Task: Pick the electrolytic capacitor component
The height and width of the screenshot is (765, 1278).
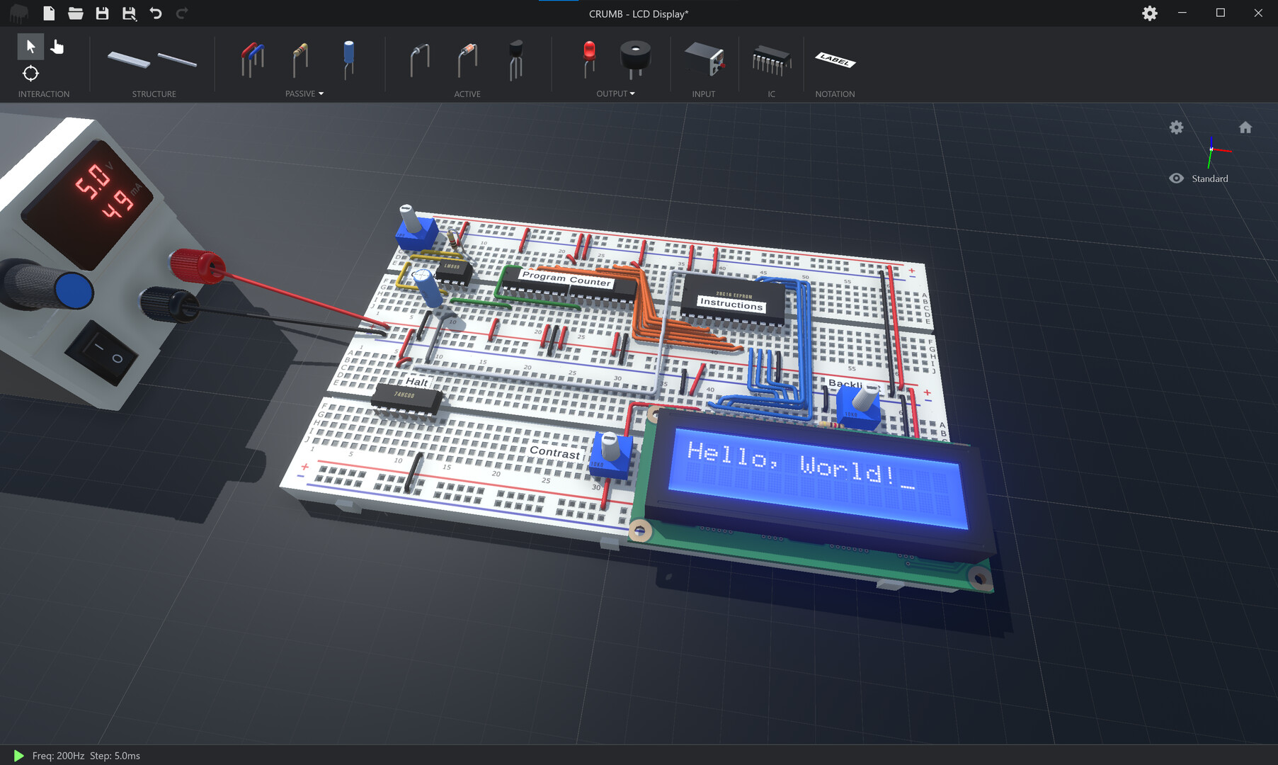Action: pos(348,60)
